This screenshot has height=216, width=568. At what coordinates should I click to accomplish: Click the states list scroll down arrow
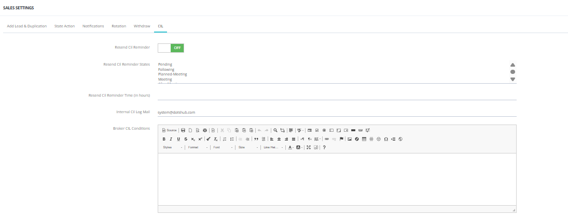coord(512,80)
